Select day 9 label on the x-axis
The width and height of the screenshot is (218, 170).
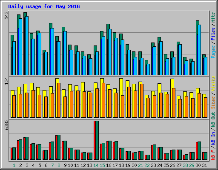pyautogui.click(x=65, y=165)
